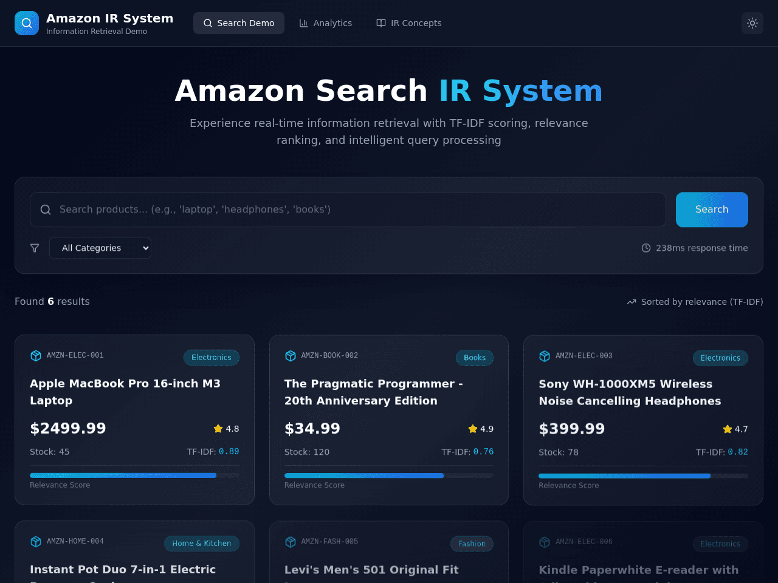The width and height of the screenshot is (778, 583).
Task: Click the Stock: 78 label
Action: 559,452
